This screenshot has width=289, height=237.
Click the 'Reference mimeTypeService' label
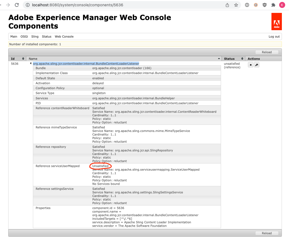pos(56,127)
